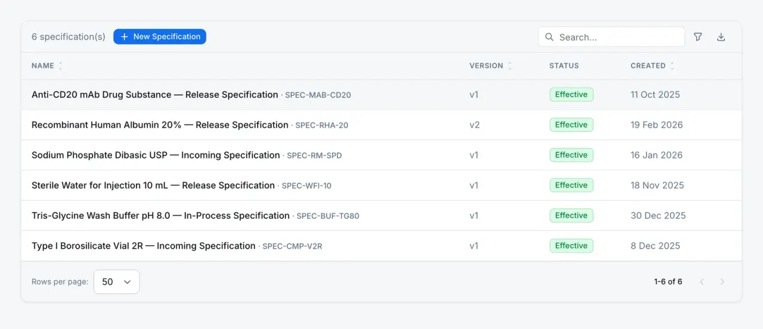Go to previous page chevron
Viewport: 763px width, 329px height.
(x=702, y=282)
